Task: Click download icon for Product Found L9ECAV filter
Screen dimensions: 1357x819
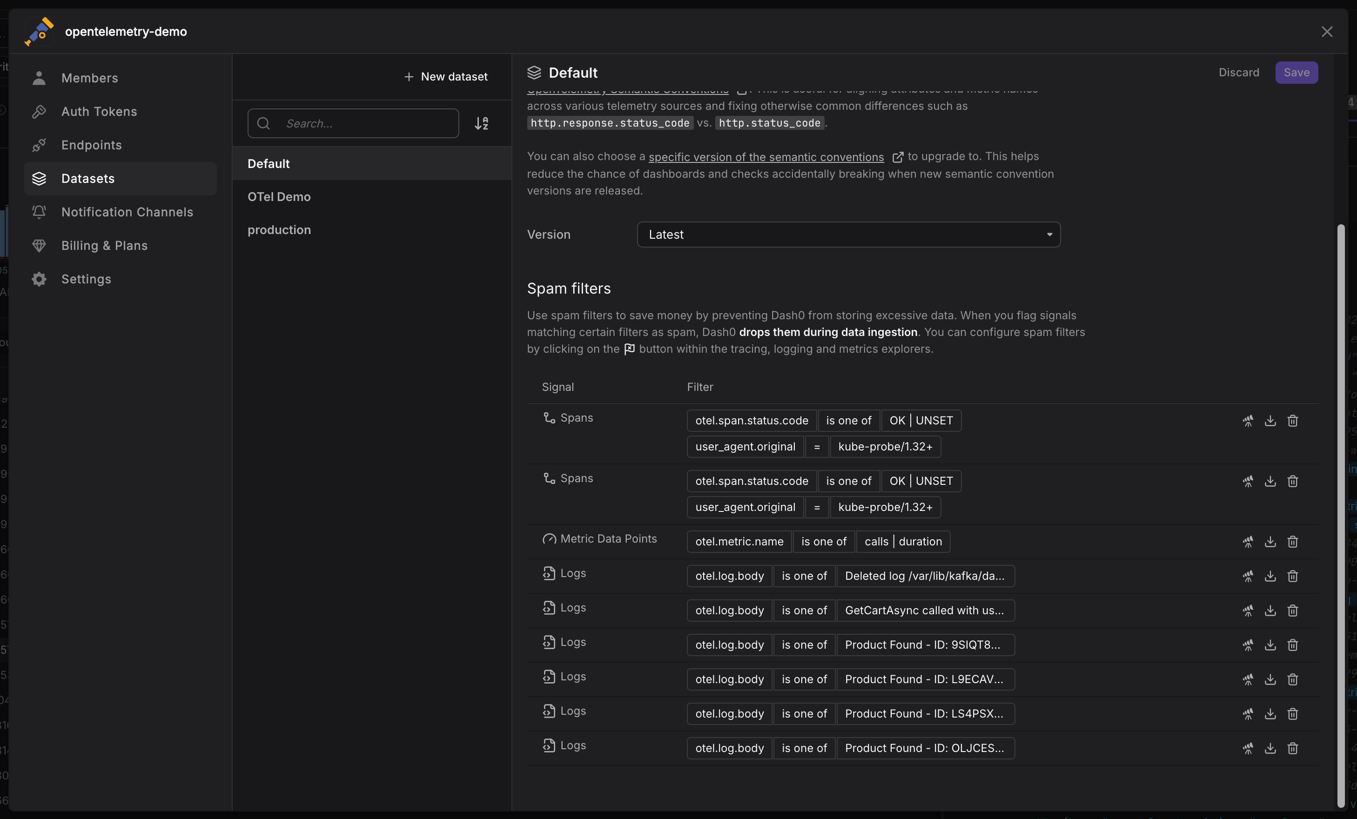Action: 1270,679
